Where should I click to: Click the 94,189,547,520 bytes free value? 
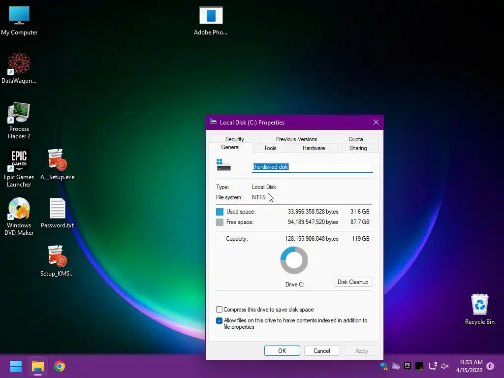(313, 222)
